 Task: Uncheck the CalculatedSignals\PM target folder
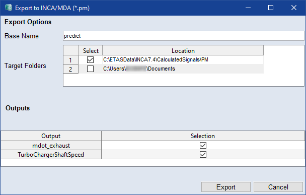91,59
